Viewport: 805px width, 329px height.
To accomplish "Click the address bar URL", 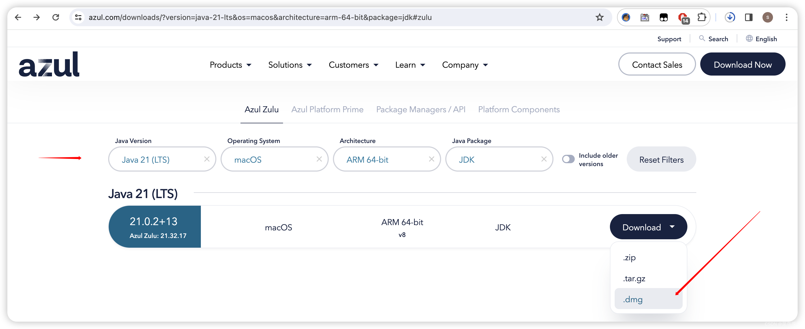I will (260, 17).
